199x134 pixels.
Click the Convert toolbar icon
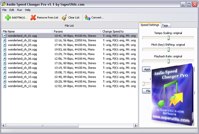87,17
